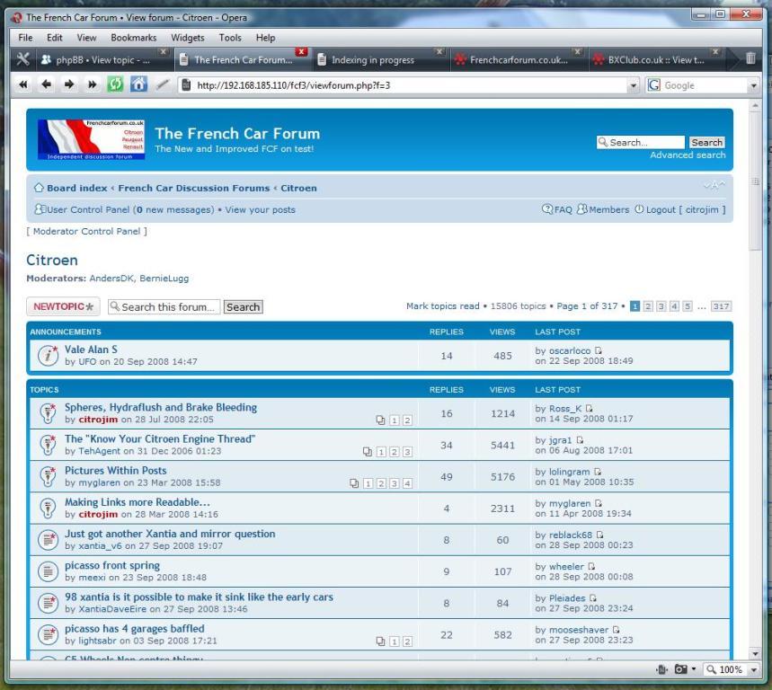
Task: Expand the address bar history dropdown
Action: (634, 85)
